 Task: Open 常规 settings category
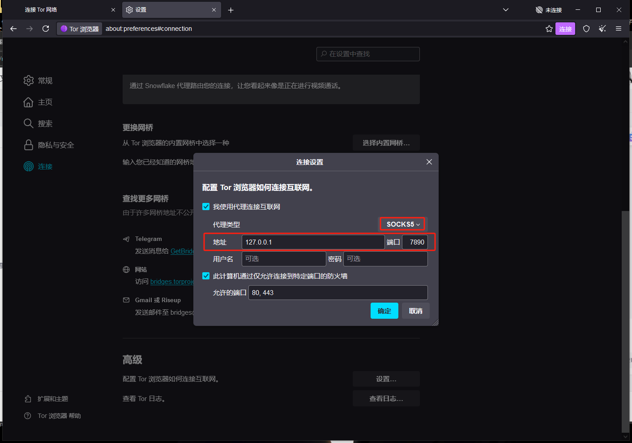tap(38, 80)
